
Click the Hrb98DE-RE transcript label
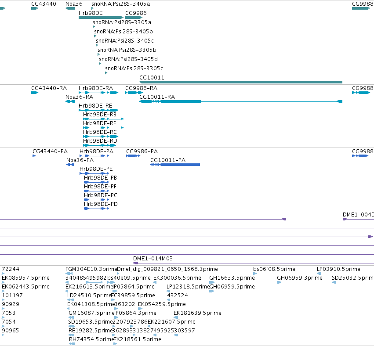click(x=95, y=105)
